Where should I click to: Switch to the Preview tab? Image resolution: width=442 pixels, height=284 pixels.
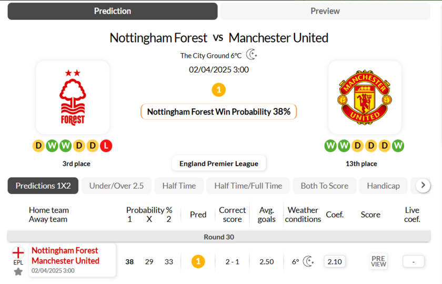tap(325, 11)
